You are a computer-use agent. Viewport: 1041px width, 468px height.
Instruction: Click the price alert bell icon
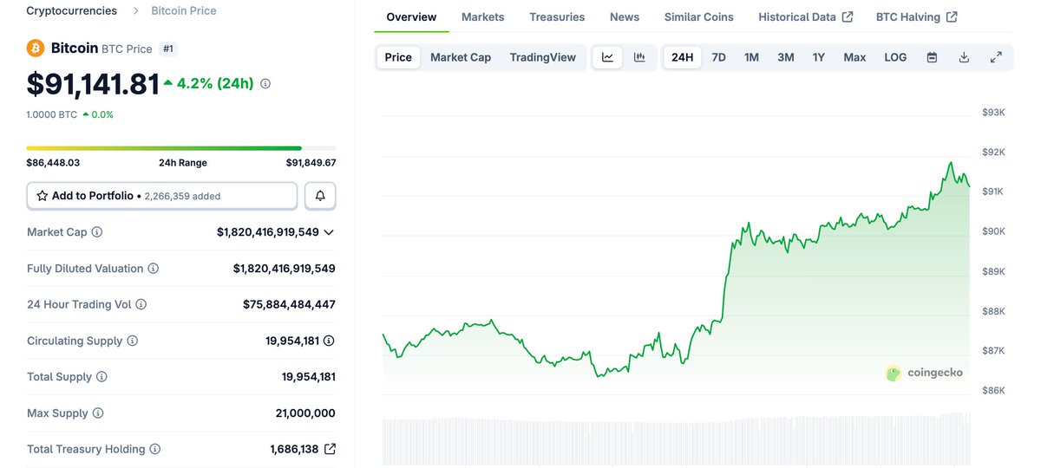[x=320, y=196]
